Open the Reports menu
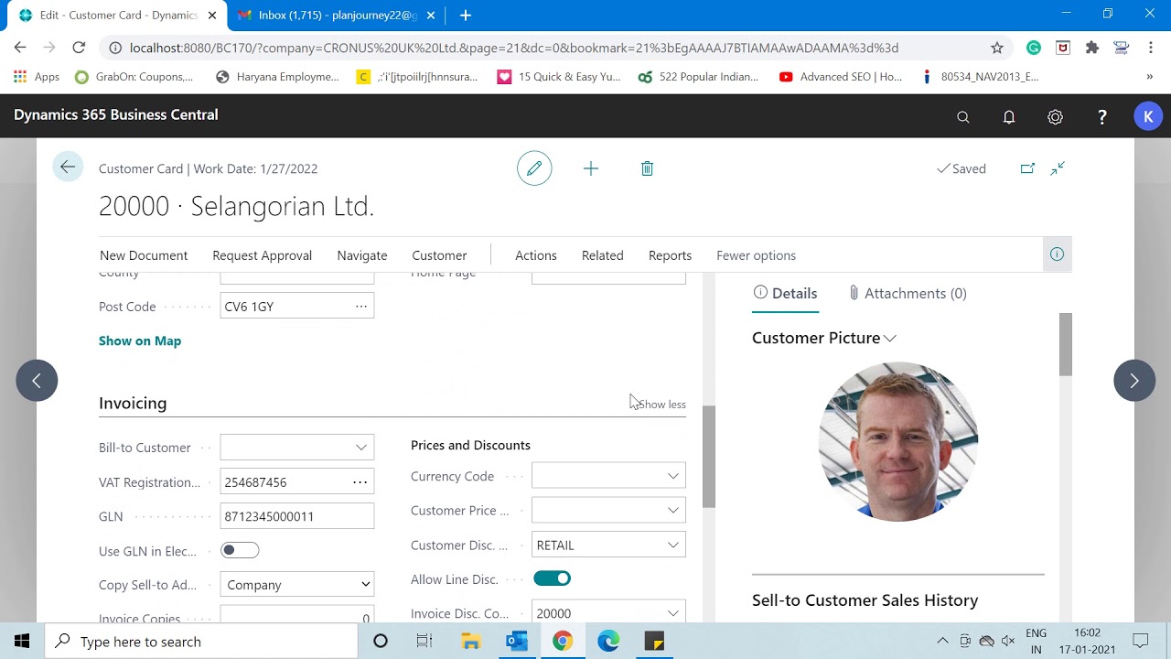1171x659 pixels. [670, 255]
